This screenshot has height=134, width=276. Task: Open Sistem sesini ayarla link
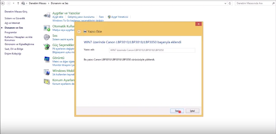click(x=63, y=39)
